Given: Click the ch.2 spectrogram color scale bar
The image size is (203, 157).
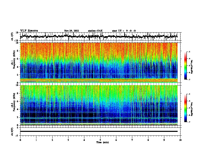Looking at the screenshot, I should 186,108.
